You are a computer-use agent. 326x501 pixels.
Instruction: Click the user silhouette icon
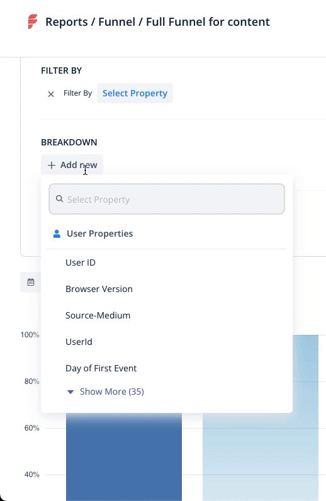tap(57, 234)
